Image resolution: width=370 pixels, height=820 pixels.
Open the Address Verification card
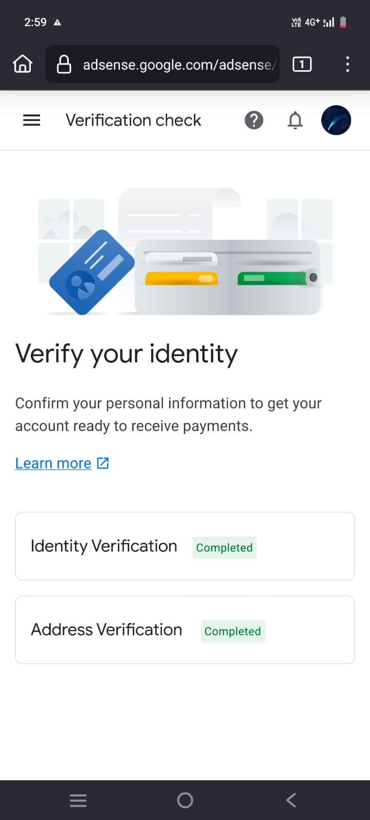[185, 630]
